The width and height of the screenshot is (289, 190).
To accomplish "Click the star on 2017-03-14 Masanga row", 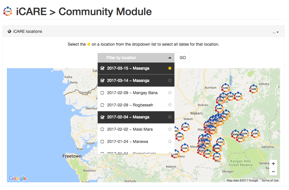I will [x=170, y=80].
